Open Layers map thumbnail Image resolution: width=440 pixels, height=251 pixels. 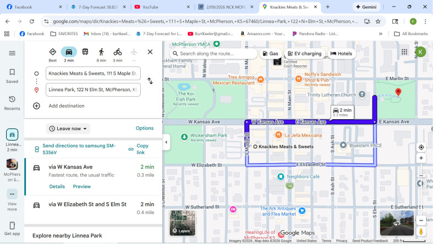coord(183,223)
